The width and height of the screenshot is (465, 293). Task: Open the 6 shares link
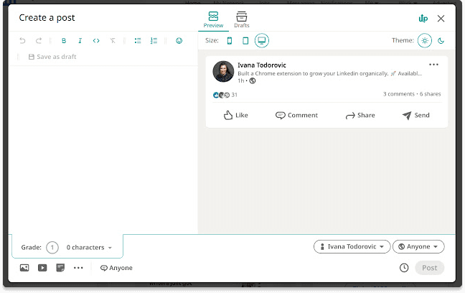pos(430,94)
